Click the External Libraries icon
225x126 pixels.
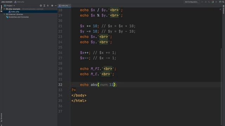click(7, 14)
